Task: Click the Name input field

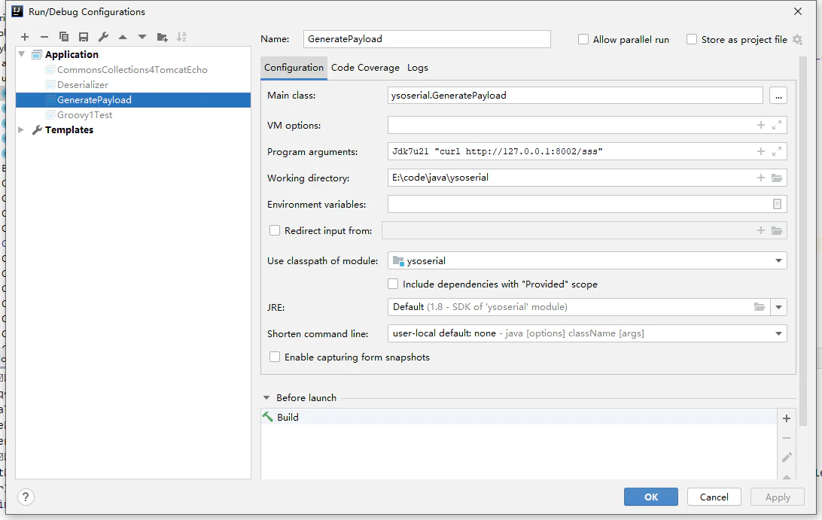Action: (x=427, y=39)
